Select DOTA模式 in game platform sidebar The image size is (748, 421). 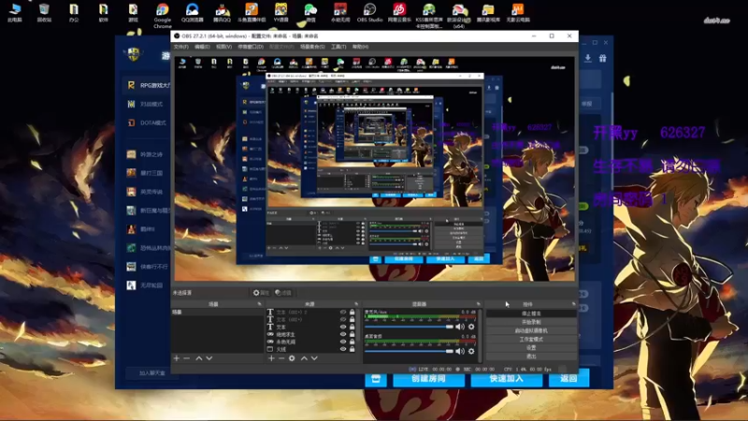pos(148,123)
